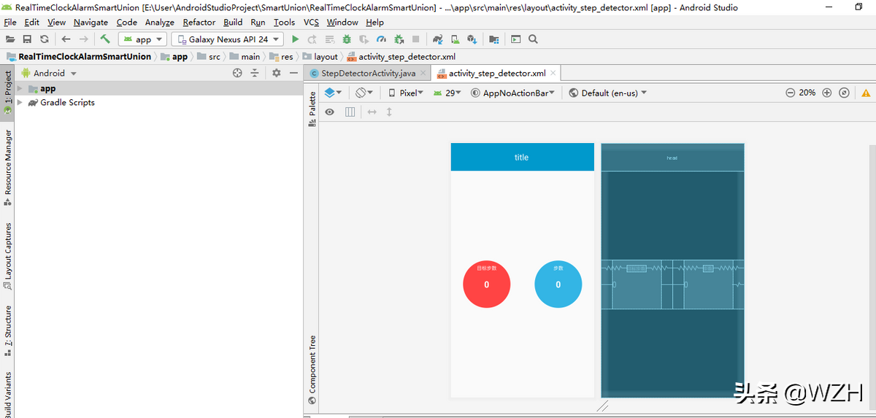This screenshot has width=876, height=418.
Task: Toggle the Palette side panel
Action: (312, 108)
